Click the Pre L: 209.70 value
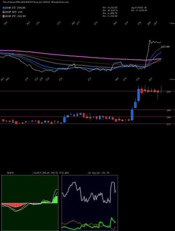The width and height of the screenshot is (175, 231). 110,13
